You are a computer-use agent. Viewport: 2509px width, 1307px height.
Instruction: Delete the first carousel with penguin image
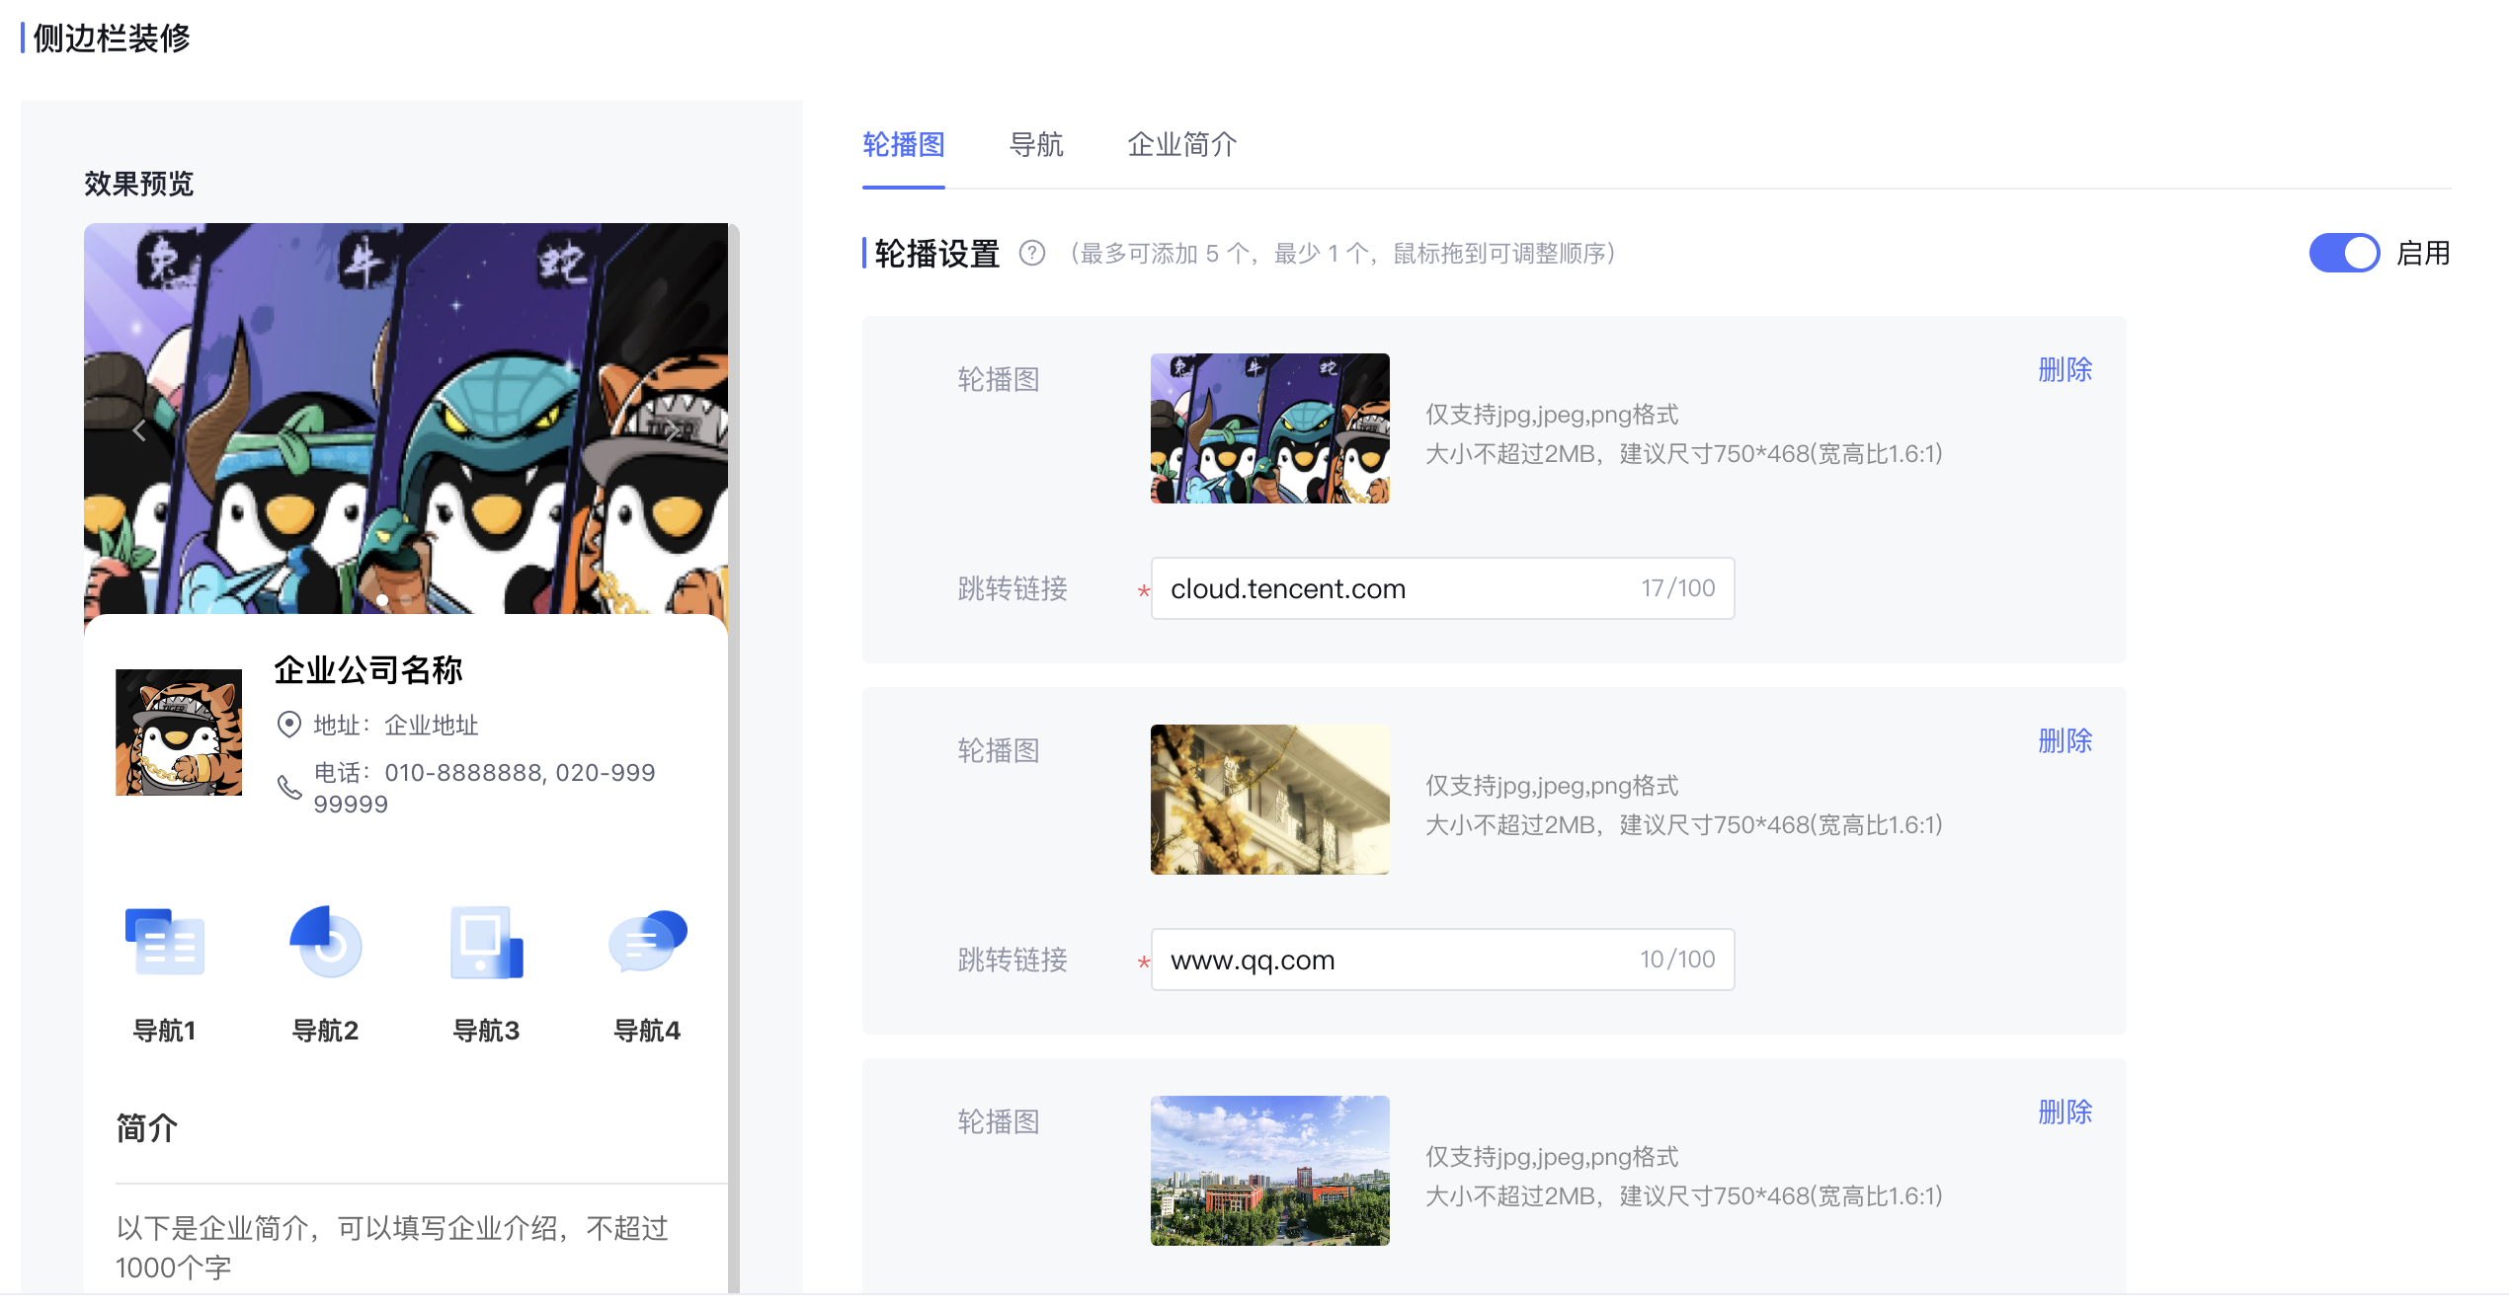pos(2065,370)
